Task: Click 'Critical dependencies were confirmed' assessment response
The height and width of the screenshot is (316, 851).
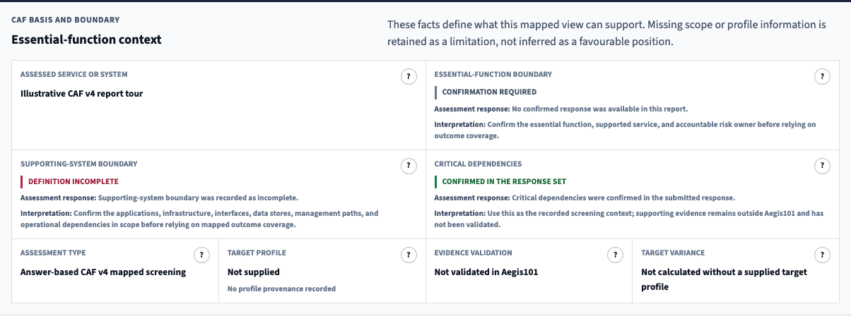Action: pyautogui.click(x=623, y=197)
